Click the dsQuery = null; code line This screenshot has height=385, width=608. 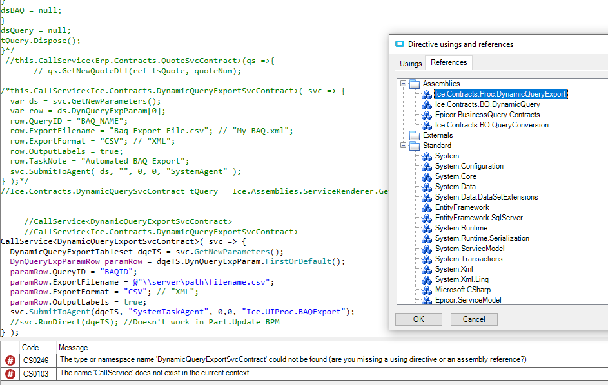[x=35, y=30]
